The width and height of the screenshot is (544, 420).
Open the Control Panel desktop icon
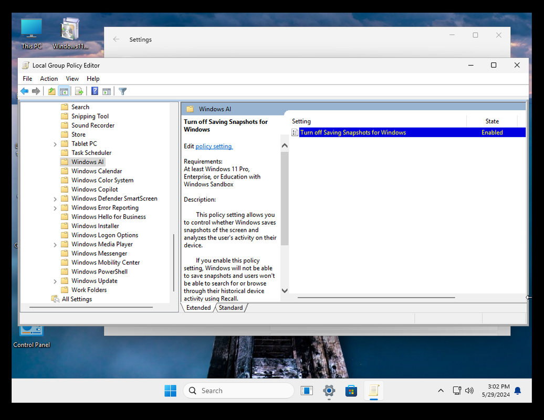tap(32, 337)
